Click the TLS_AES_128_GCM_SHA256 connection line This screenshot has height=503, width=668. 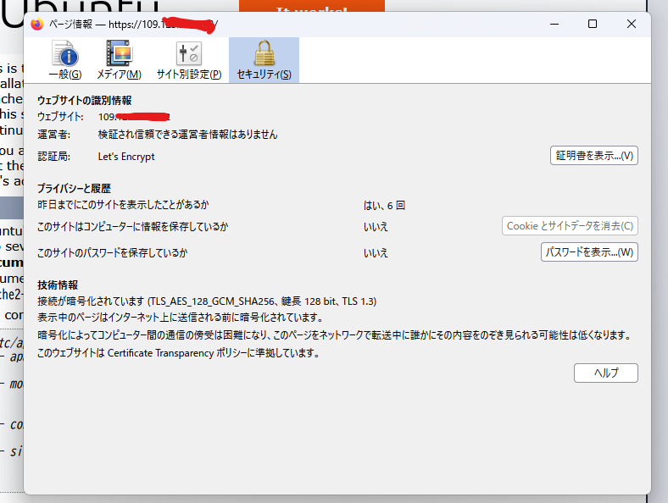pos(207,301)
